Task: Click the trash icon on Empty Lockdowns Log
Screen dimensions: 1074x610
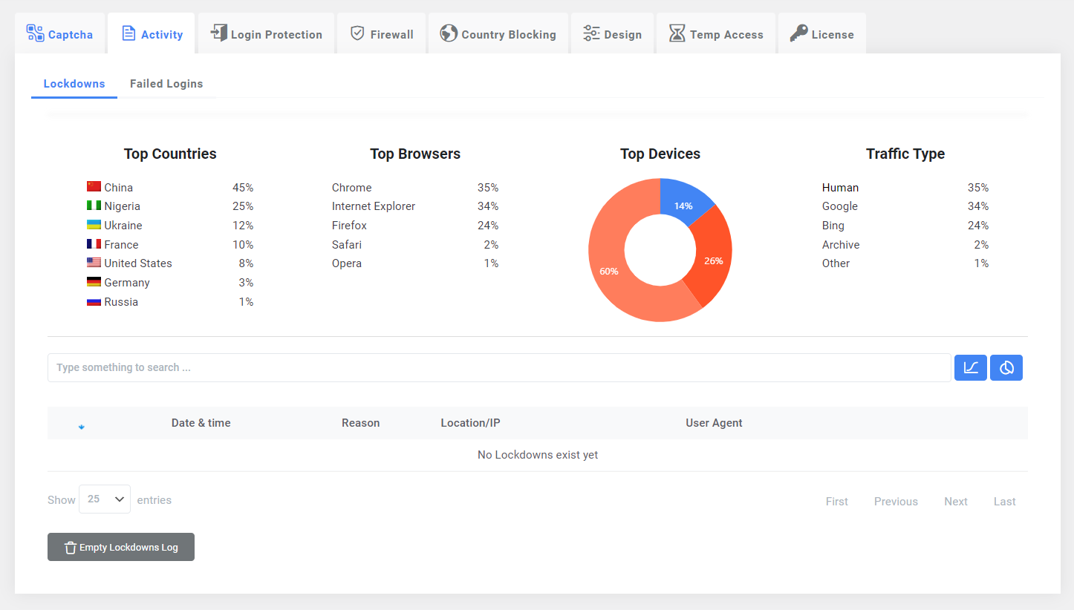Action: coord(71,548)
